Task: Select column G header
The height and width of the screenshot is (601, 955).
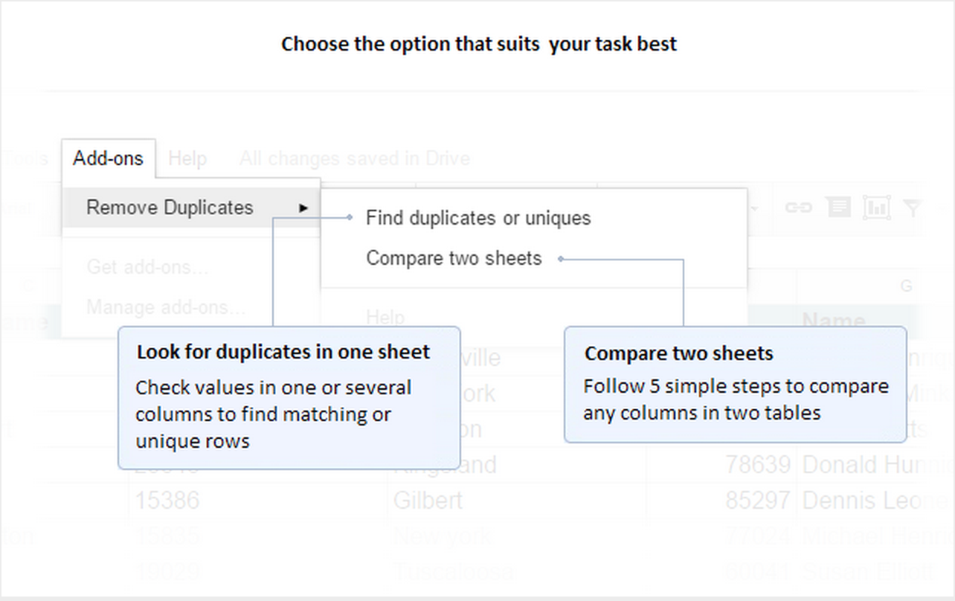Action: [905, 286]
